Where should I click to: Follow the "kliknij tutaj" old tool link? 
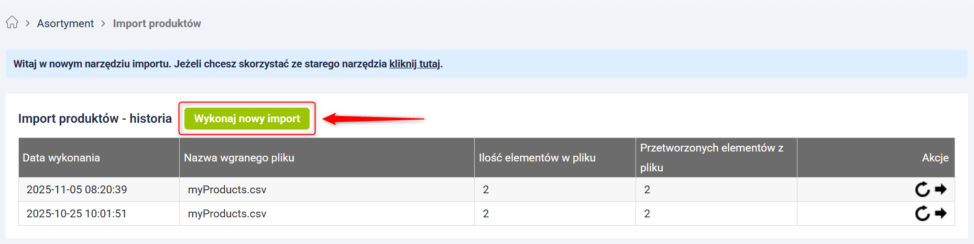[414, 64]
